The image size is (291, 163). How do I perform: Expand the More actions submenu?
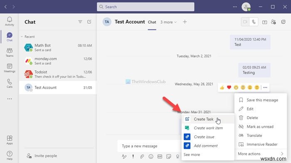tap(261, 154)
